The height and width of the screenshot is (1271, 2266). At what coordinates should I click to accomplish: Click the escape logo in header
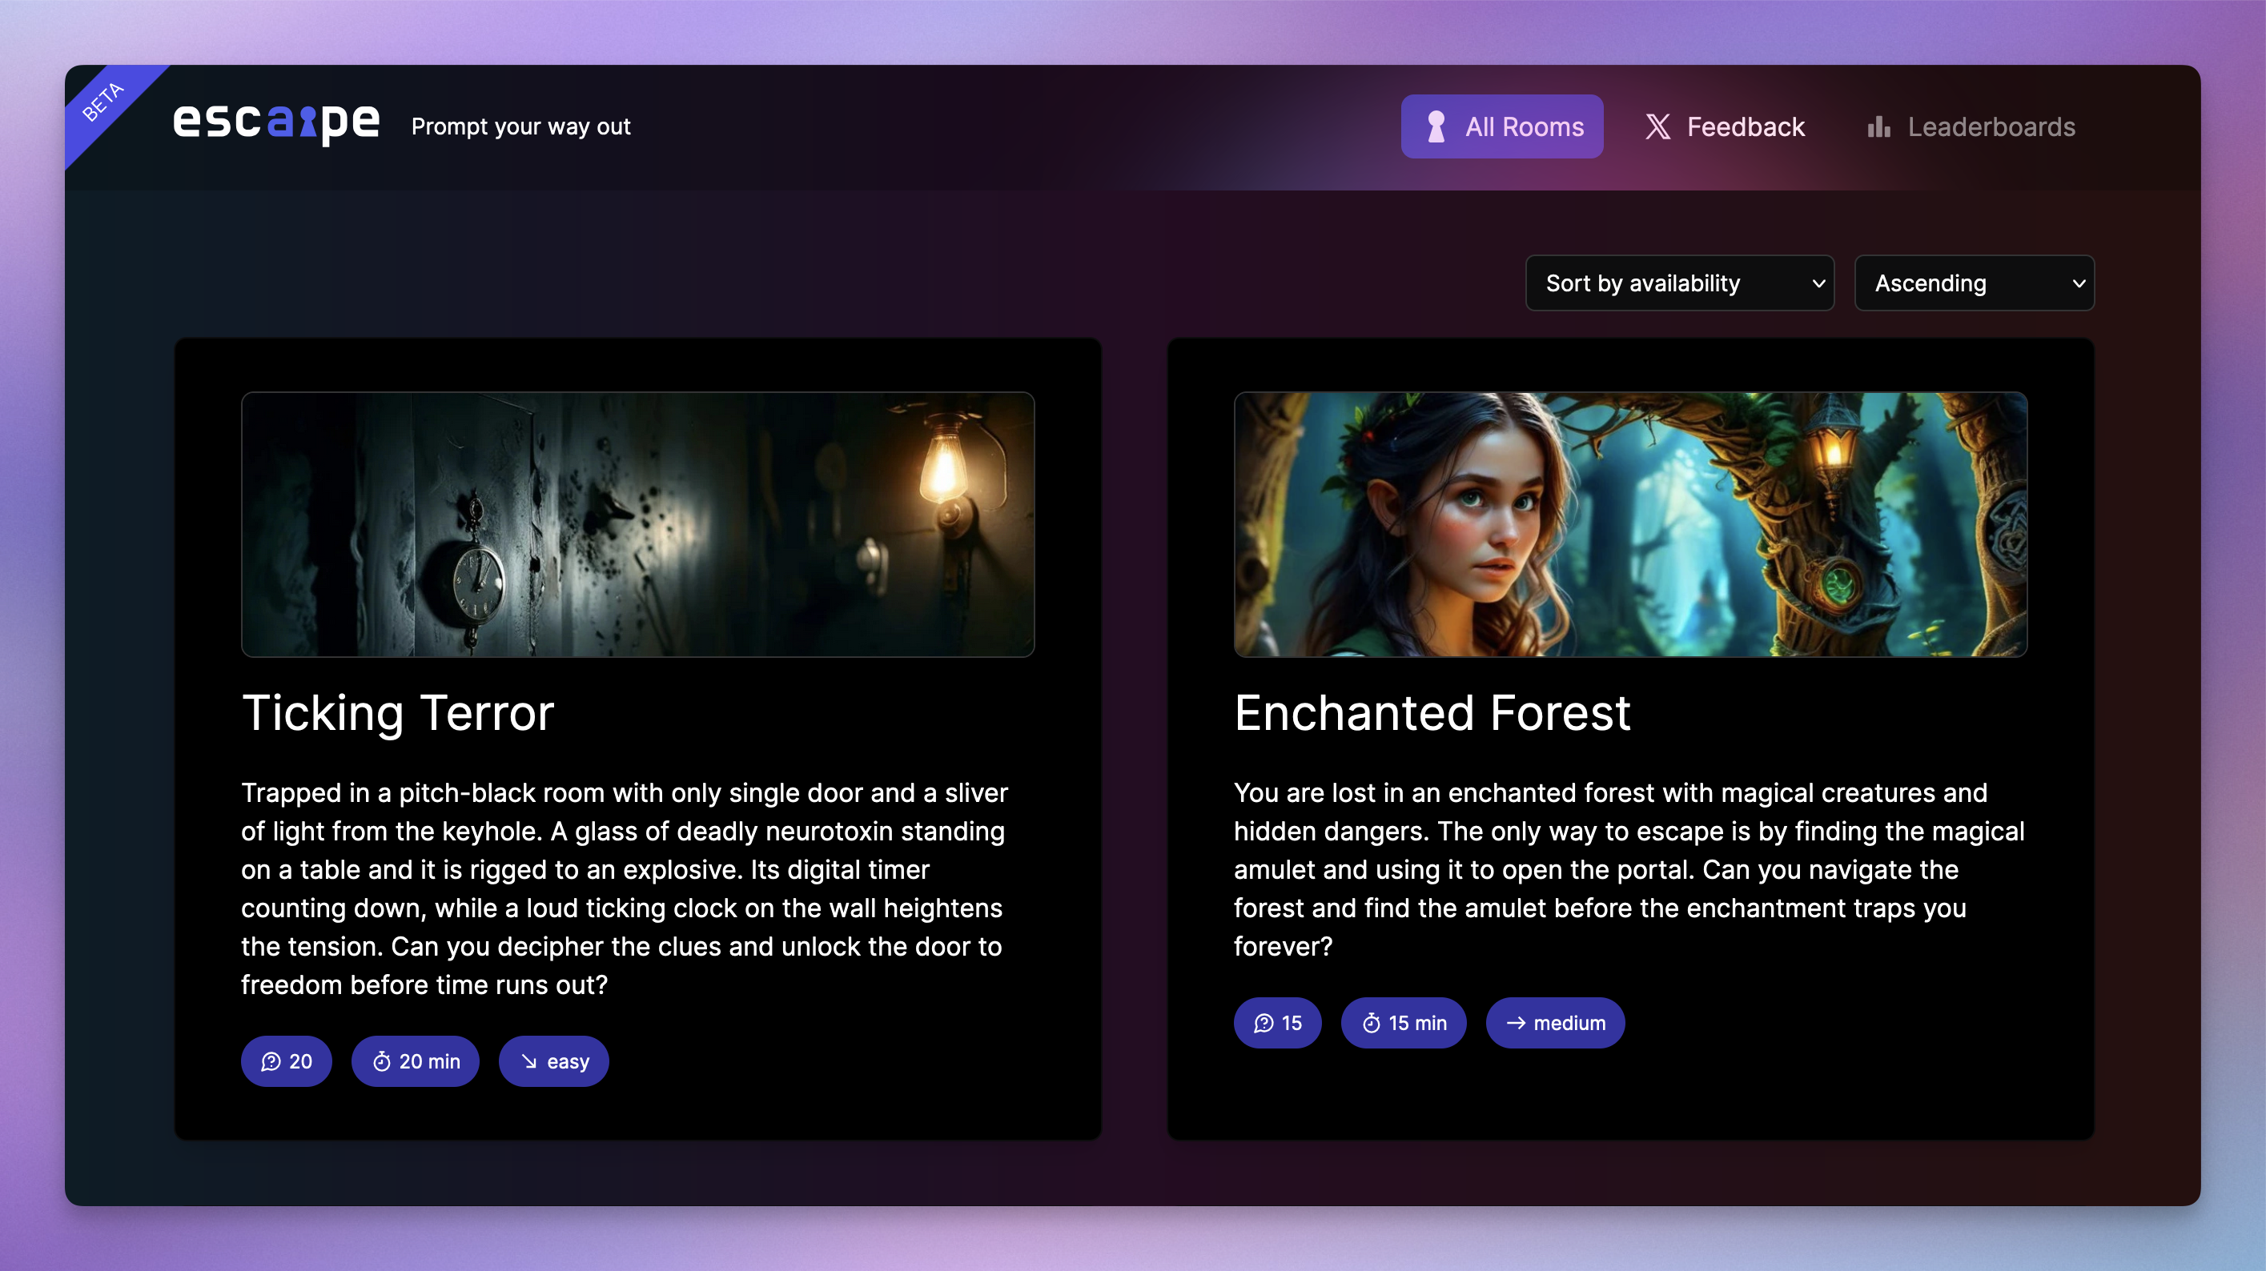[x=276, y=123]
